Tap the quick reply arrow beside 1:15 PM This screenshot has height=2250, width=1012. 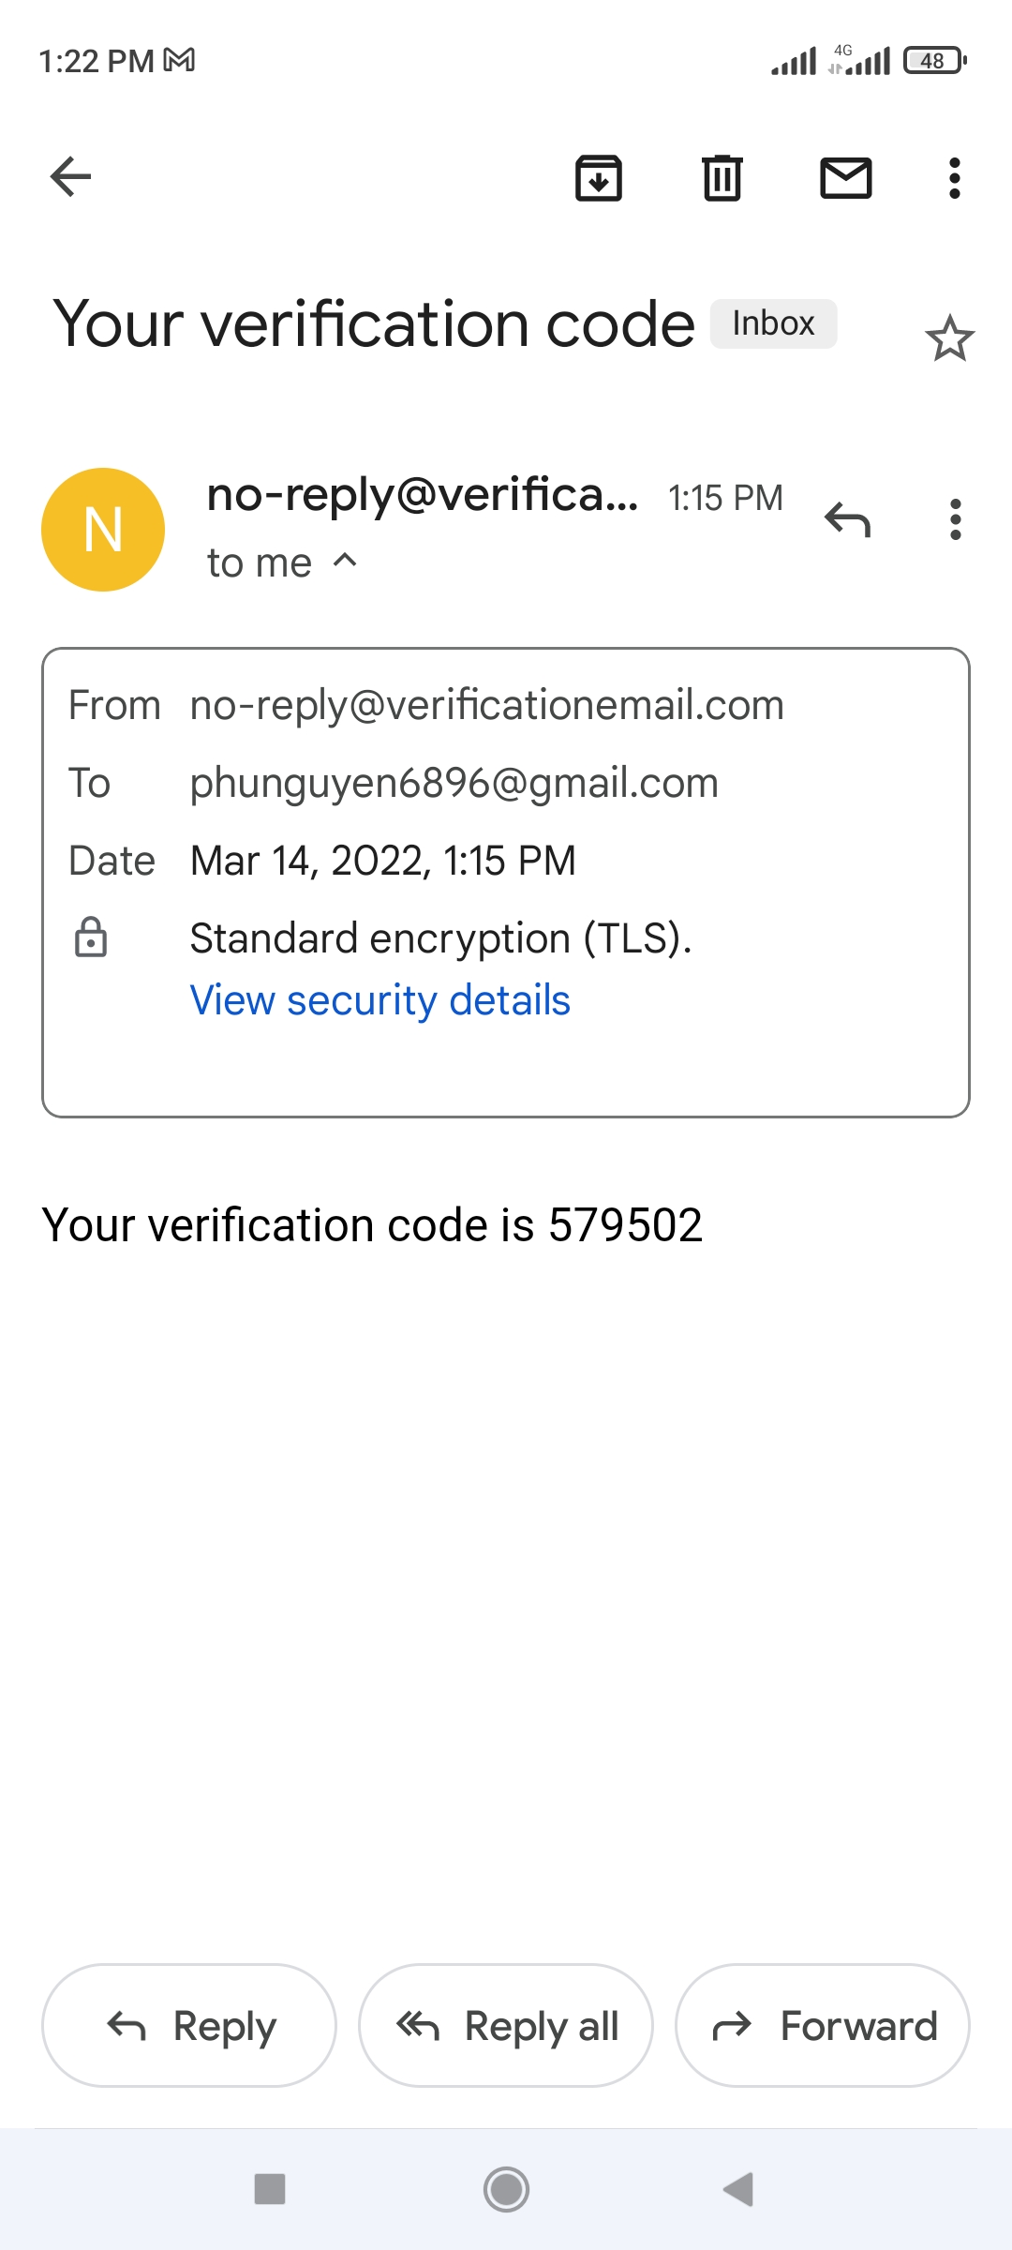coord(848,519)
